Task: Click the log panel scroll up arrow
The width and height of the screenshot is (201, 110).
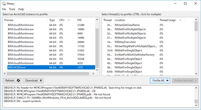Action: 196,88
